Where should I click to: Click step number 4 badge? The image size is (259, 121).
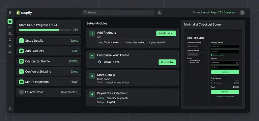92,94
